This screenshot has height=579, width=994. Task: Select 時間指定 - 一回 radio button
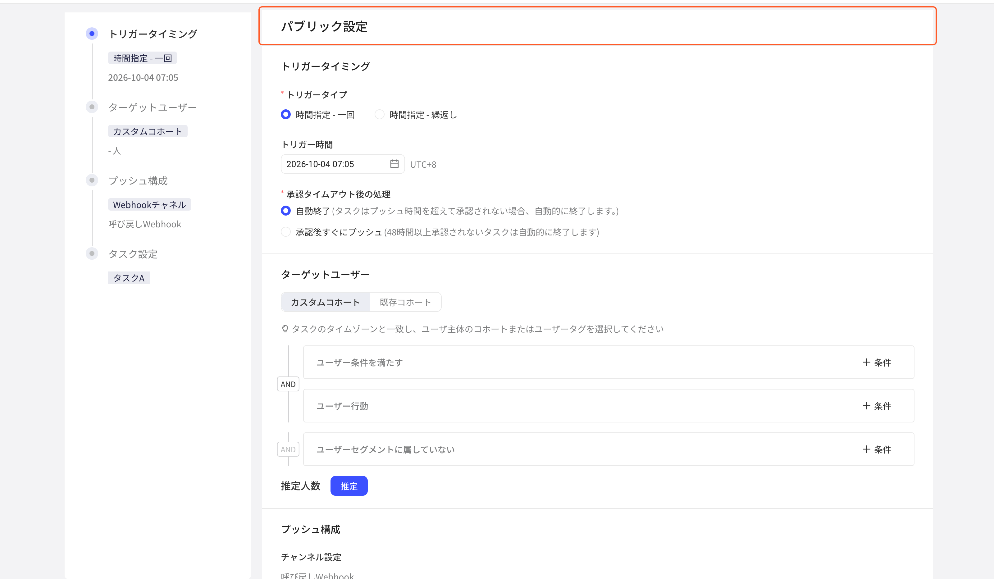tap(285, 114)
